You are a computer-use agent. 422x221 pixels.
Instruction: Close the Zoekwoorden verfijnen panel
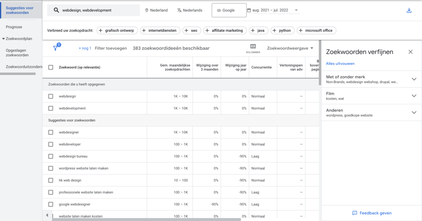coord(410,52)
